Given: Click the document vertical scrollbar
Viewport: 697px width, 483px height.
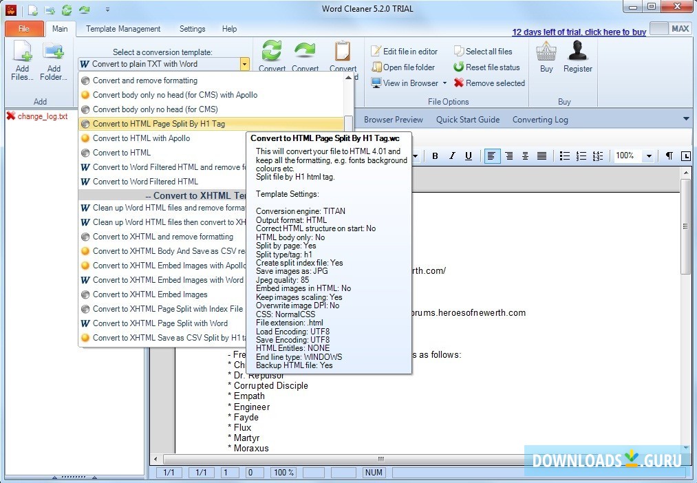Looking at the screenshot, I should (686, 226).
